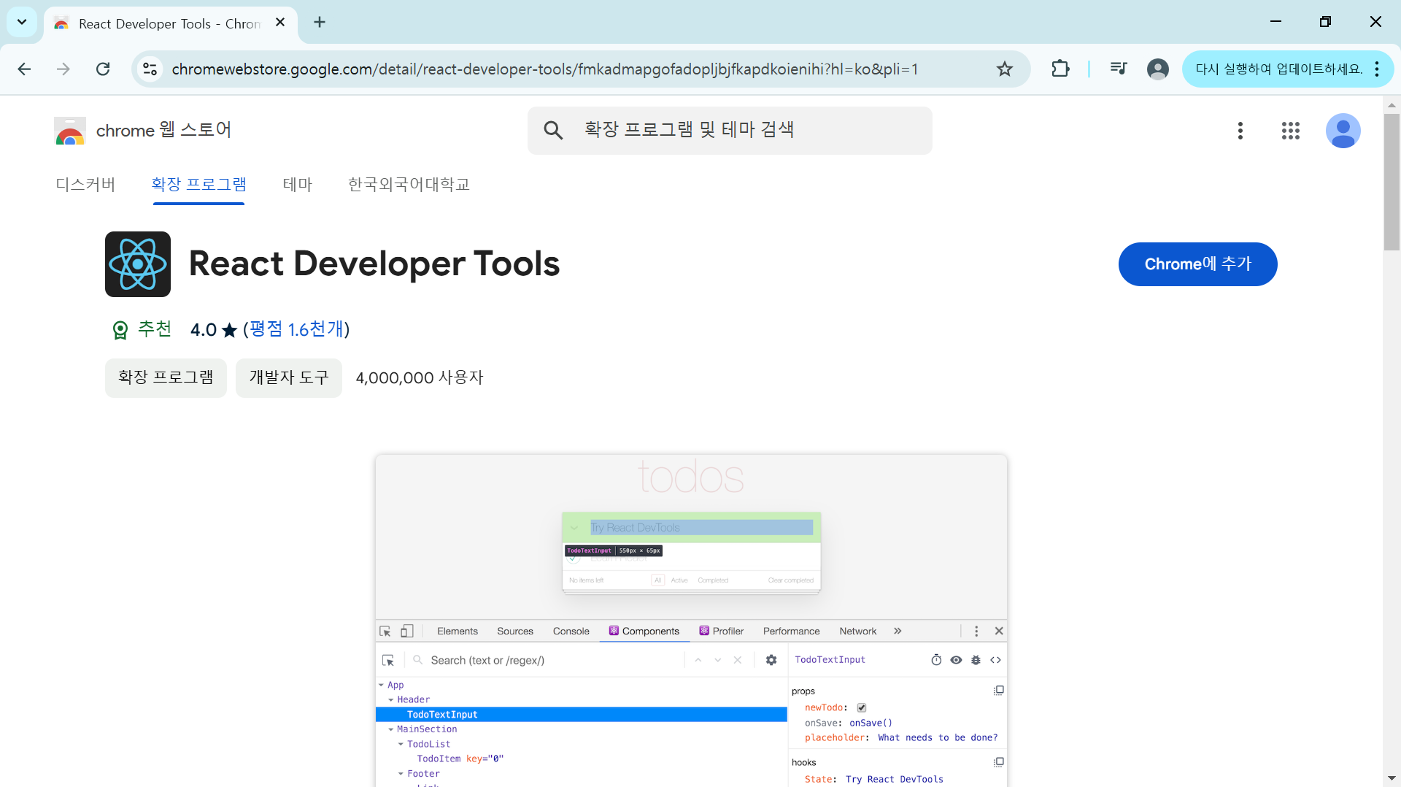The width and height of the screenshot is (1401, 787).
Task: Reload the current page
Action: click(103, 69)
